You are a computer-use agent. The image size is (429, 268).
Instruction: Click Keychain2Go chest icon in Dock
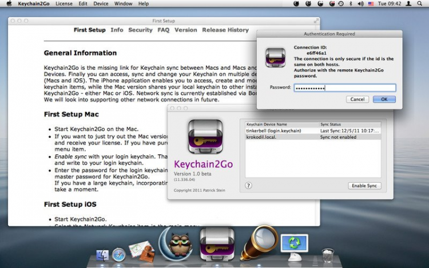pos(217,244)
